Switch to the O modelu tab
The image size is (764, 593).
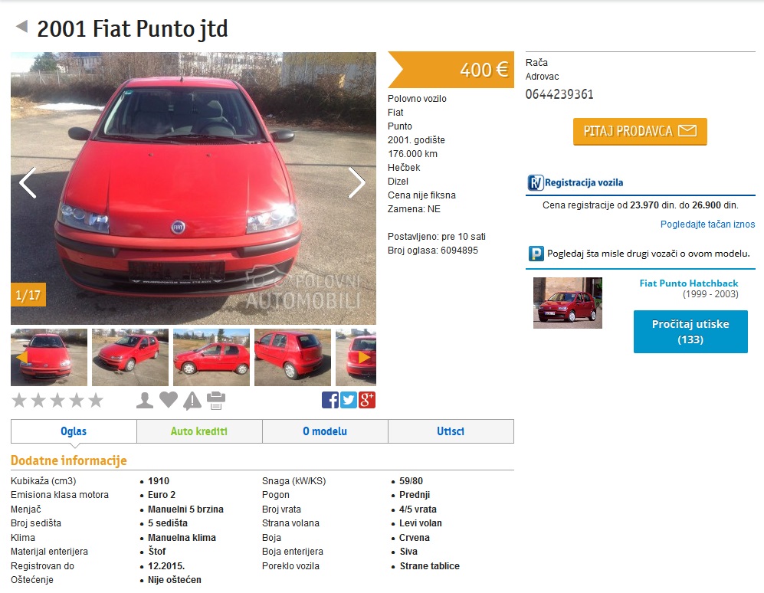(325, 431)
